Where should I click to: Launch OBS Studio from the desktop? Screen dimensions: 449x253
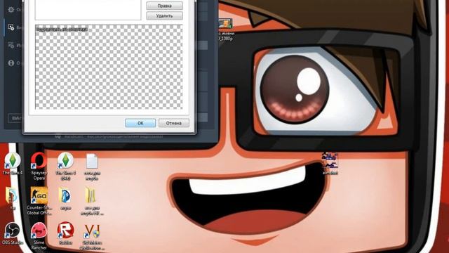pos(13,234)
